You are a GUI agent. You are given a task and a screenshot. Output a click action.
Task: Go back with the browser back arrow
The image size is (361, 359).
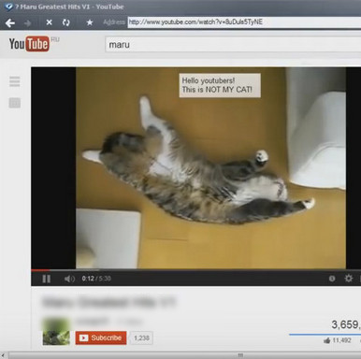[x=10, y=22]
